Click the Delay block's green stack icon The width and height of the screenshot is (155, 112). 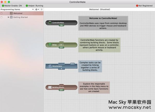tap(50, 45)
